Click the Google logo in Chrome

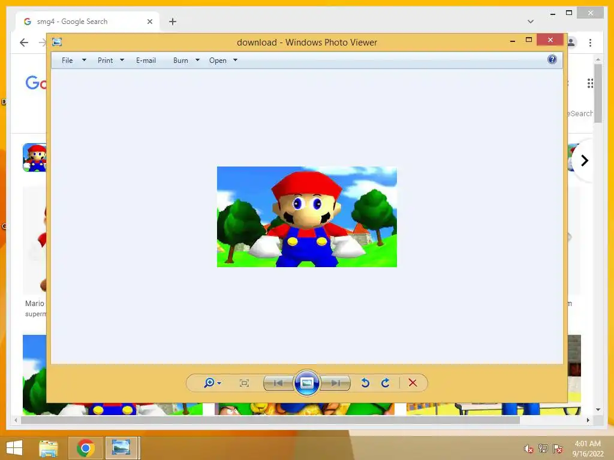pyautogui.click(x=36, y=83)
